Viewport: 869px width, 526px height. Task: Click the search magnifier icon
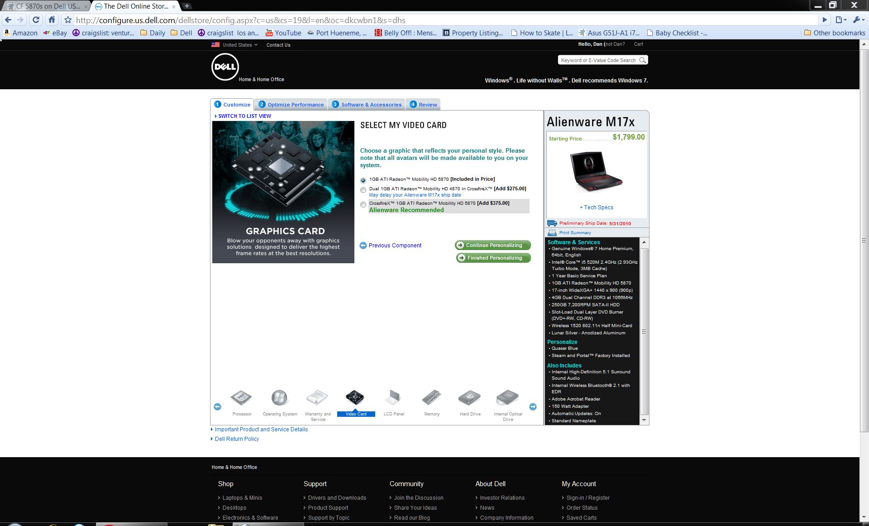[642, 60]
